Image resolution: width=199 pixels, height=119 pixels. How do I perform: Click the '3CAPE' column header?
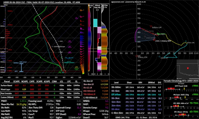click(x=39, y=81)
